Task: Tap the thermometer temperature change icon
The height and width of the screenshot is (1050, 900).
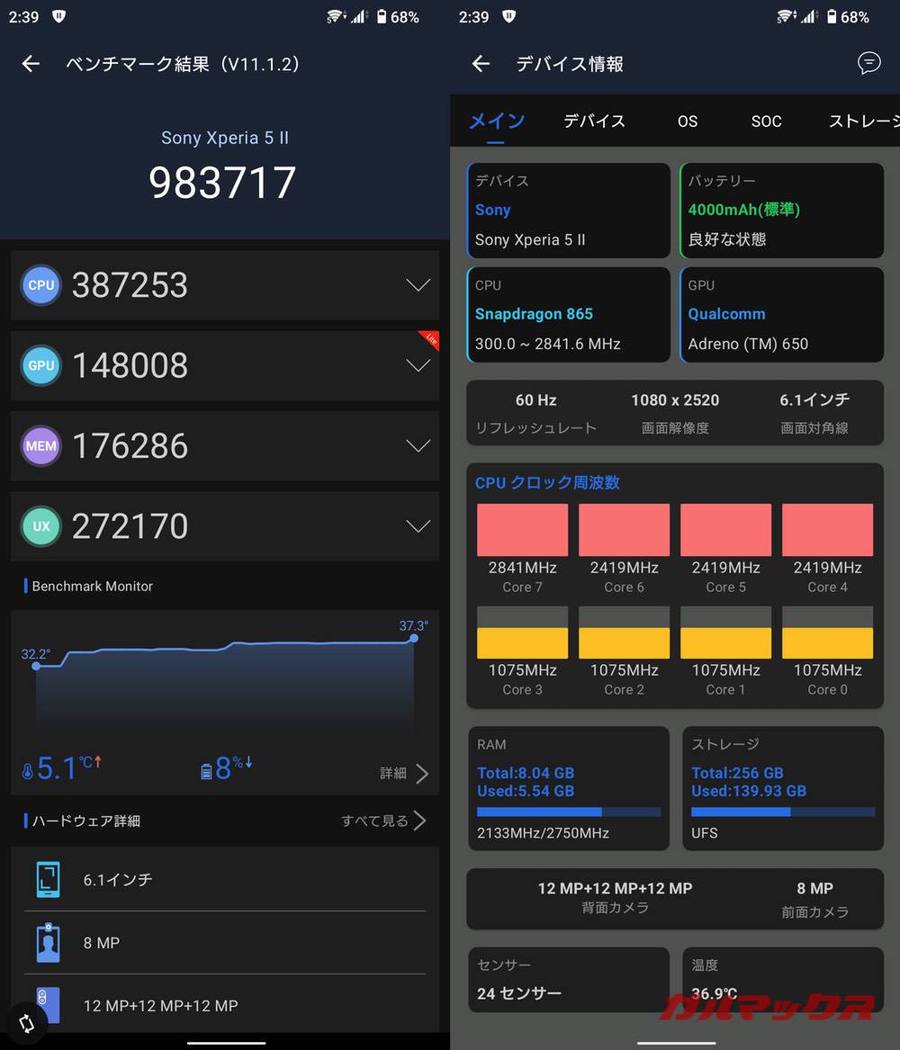Action: pyautogui.click(x=27, y=771)
